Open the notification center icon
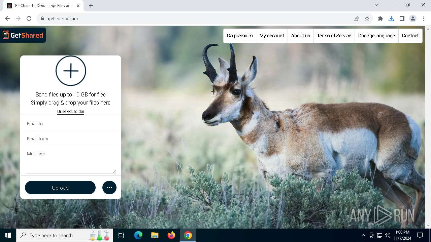 click(x=420, y=235)
